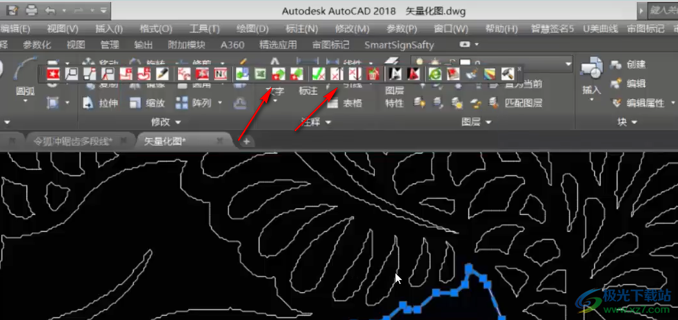
Task: Click the 表格 (Table) button
Action: (x=344, y=103)
